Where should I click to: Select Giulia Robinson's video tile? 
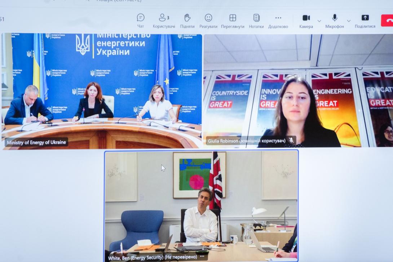(x=298, y=90)
